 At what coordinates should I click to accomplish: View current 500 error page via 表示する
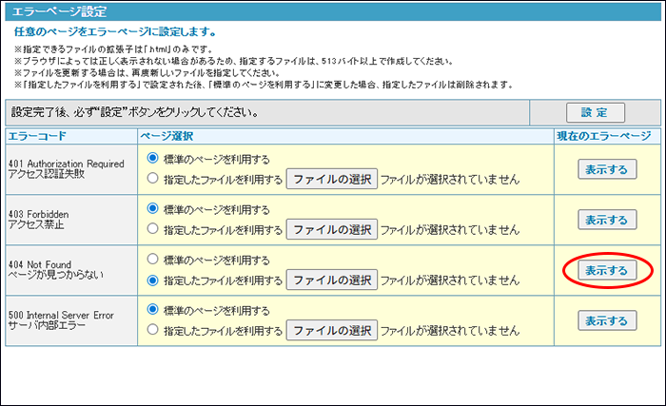(607, 321)
